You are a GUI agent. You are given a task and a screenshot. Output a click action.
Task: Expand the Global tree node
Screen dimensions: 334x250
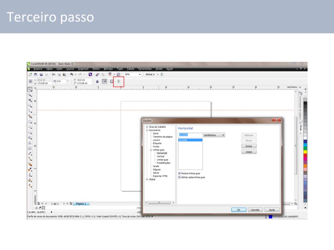(147, 179)
